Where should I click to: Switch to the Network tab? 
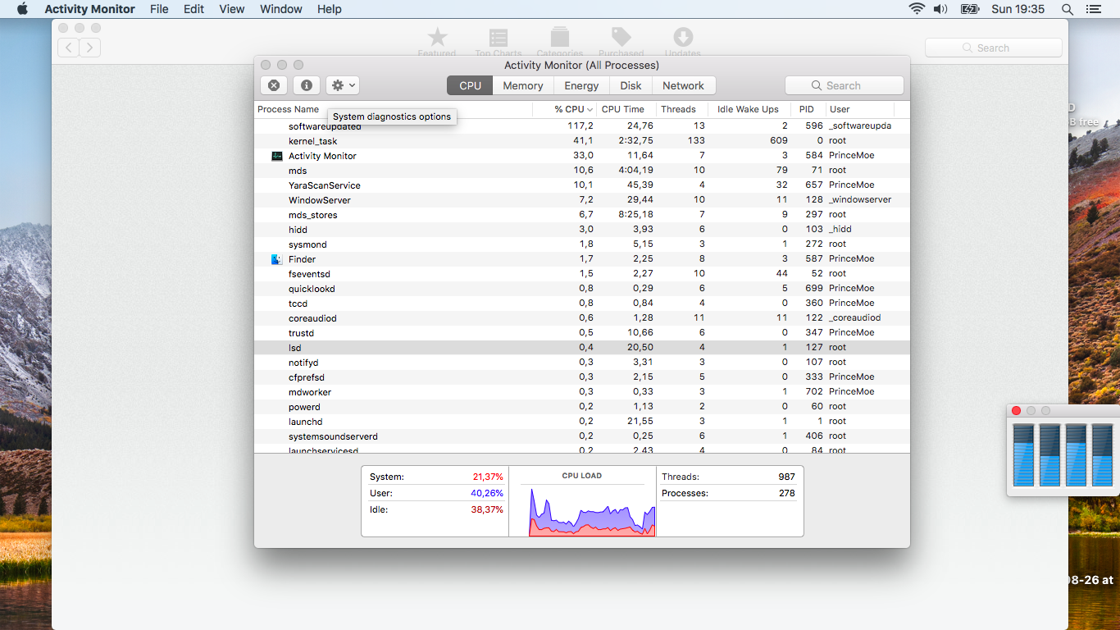point(683,85)
